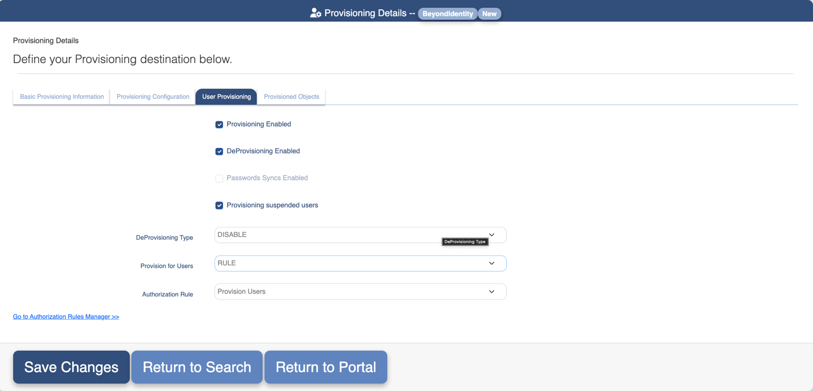The width and height of the screenshot is (813, 391).
Task: Click the Return to Portal button
Action: click(326, 367)
